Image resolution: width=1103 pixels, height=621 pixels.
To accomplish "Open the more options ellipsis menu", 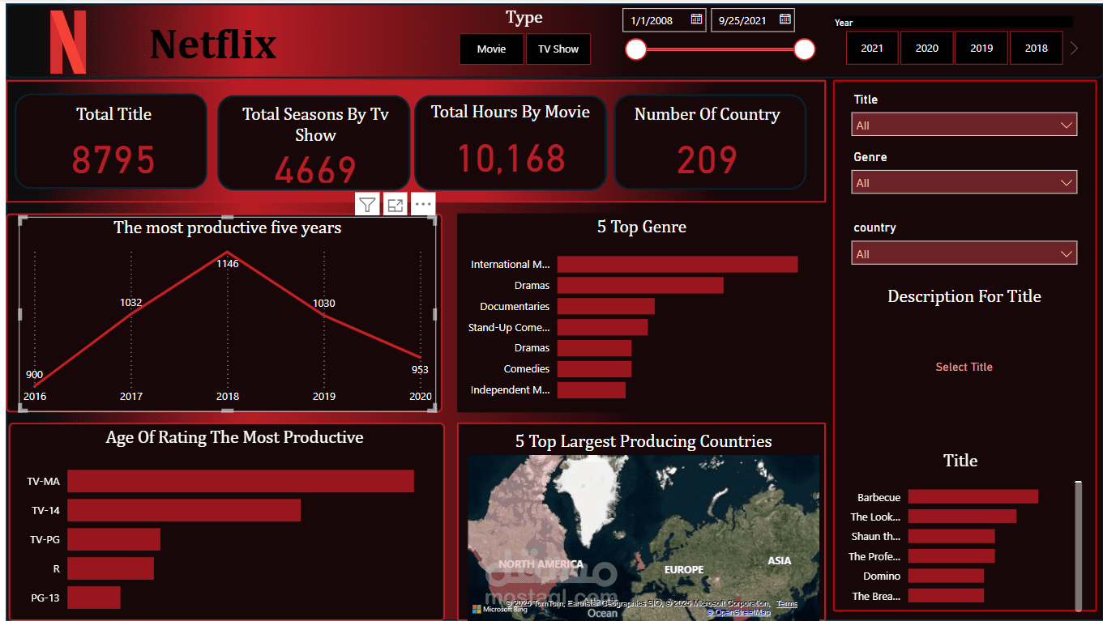I will click(x=423, y=205).
